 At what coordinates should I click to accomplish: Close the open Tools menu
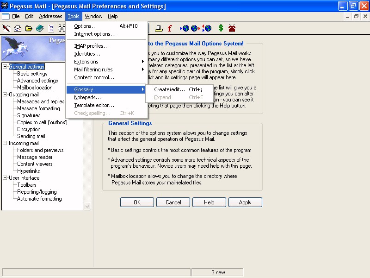(x=74, y=16)
